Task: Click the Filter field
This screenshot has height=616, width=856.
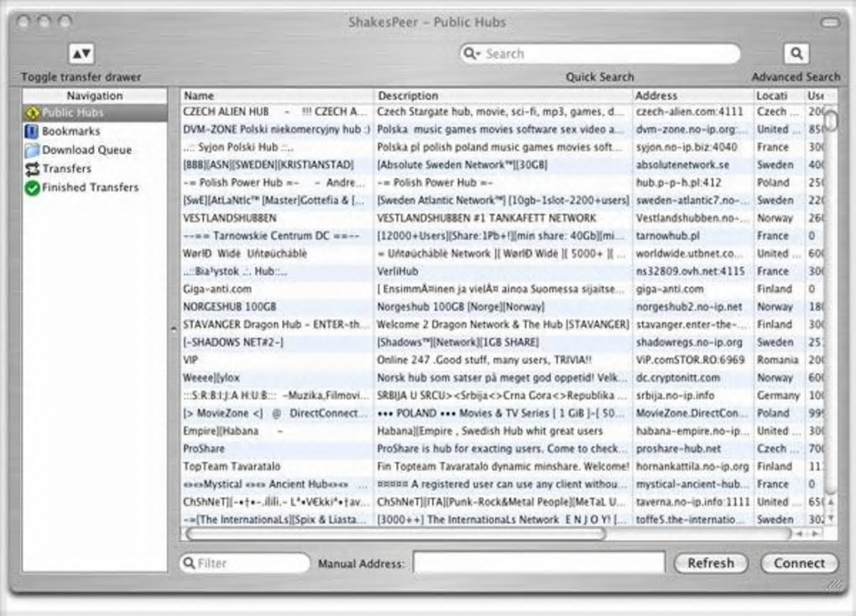Action: (244, 563)
